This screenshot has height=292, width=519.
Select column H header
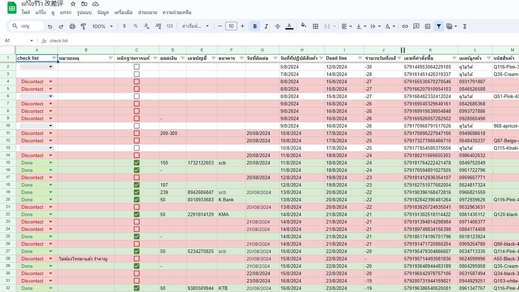pyautogui.click(x=302, y=50)
